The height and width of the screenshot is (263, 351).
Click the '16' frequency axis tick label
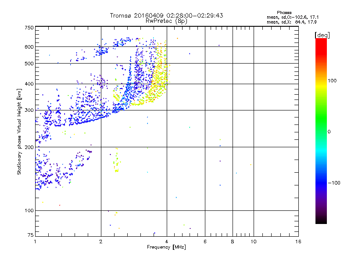point(298,242)
